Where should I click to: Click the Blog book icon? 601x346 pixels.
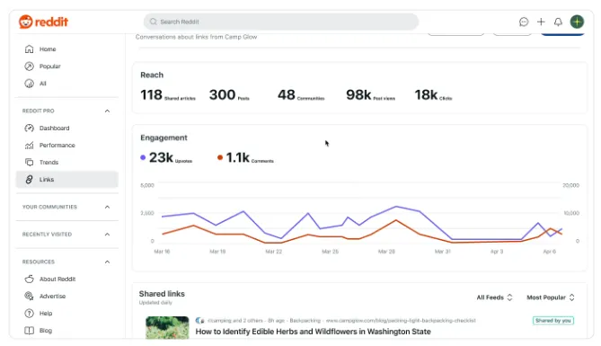tap(29, 331)
